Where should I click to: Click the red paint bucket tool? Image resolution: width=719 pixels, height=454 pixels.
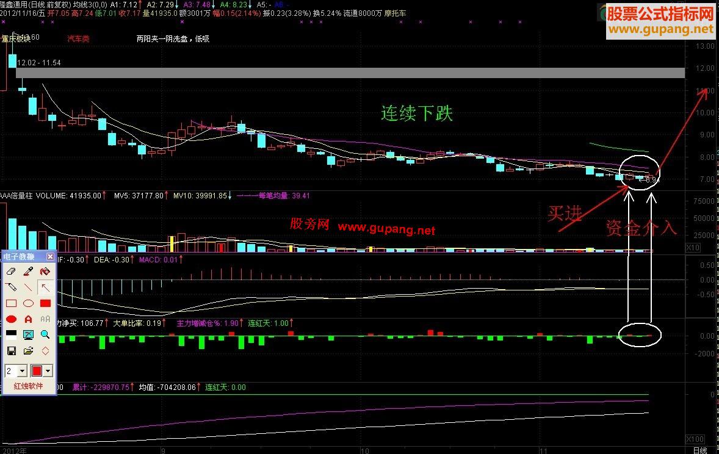click(x=45, y=272)
